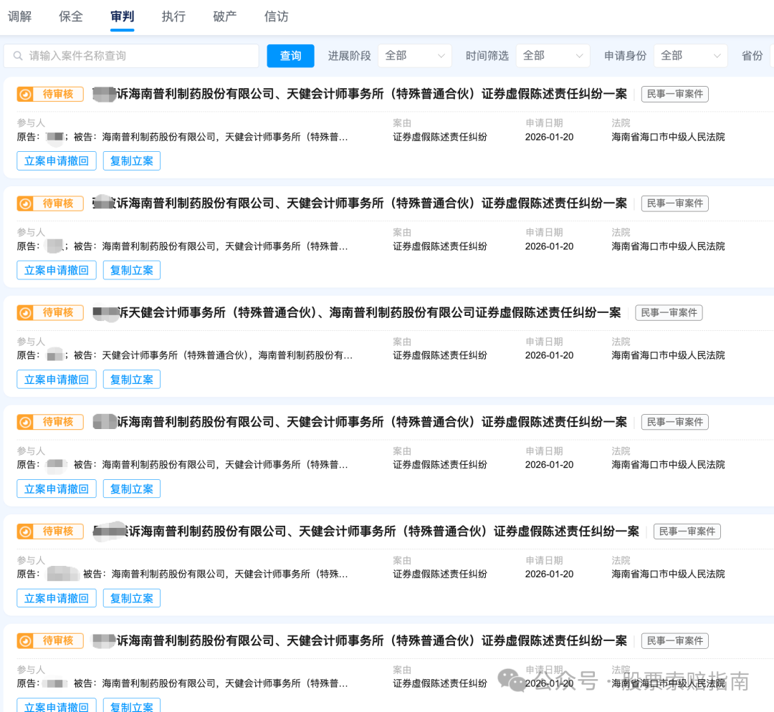Switch to the 破产 tab
The width and height of the screenshot is (774, 712).
click(x=224, y=16)
